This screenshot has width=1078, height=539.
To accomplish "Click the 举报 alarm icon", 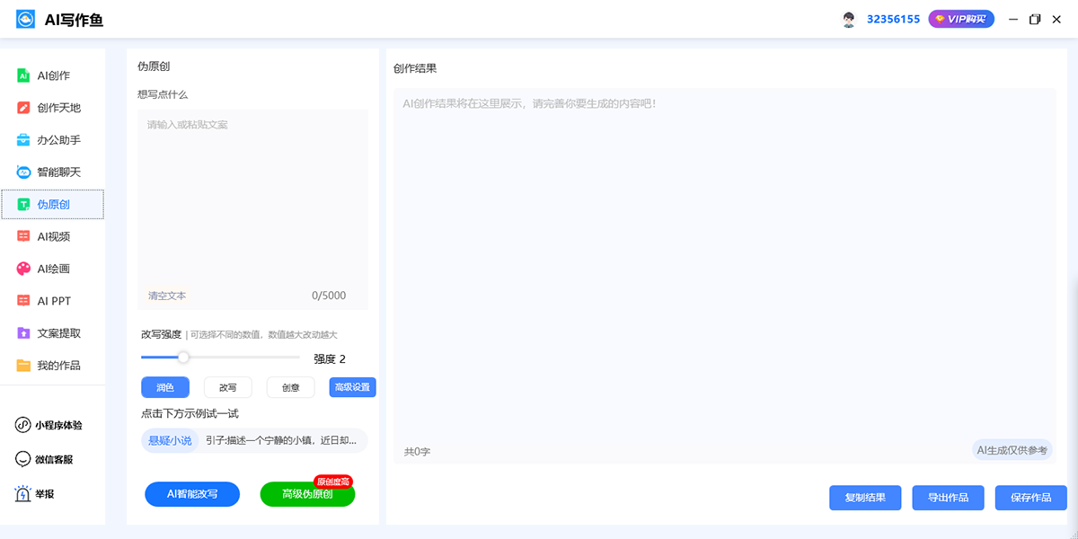I will [23, 493].
